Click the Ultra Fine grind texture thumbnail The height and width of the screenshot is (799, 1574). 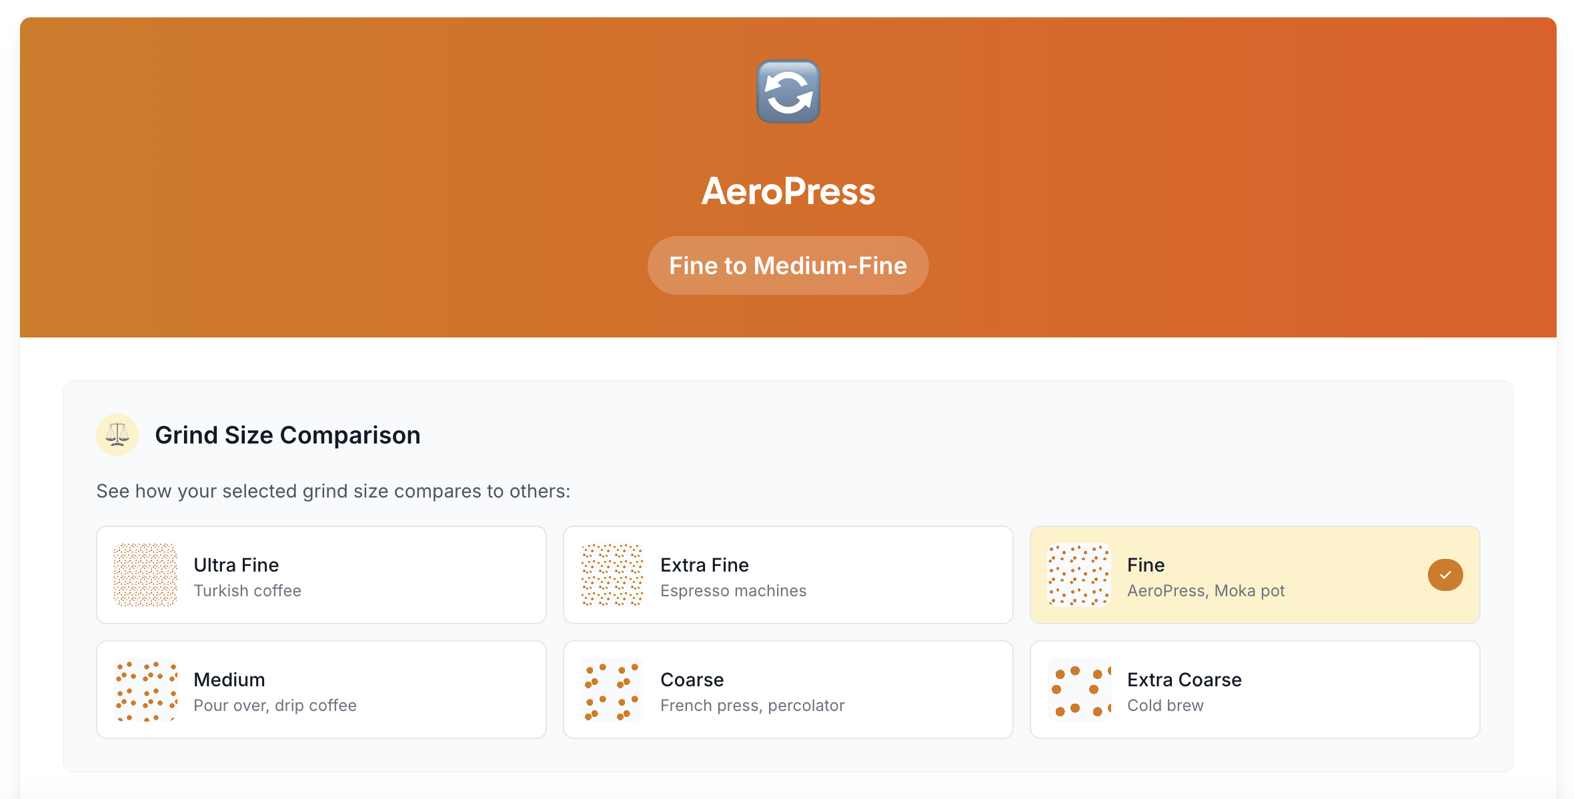(x=145, y=575)
